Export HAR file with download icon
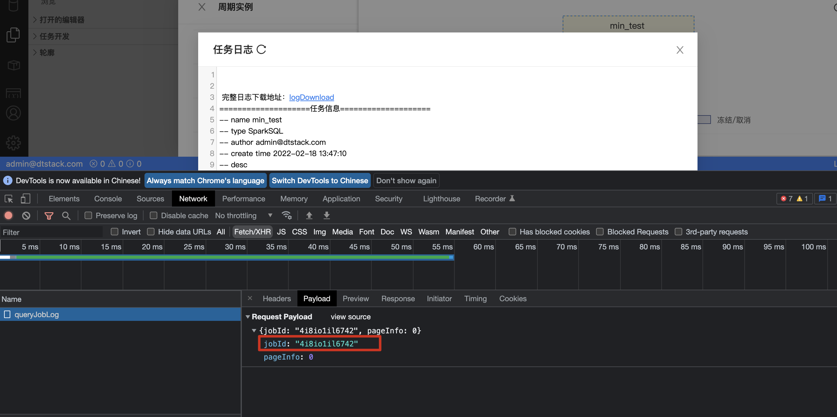 (x=326, y=215)
